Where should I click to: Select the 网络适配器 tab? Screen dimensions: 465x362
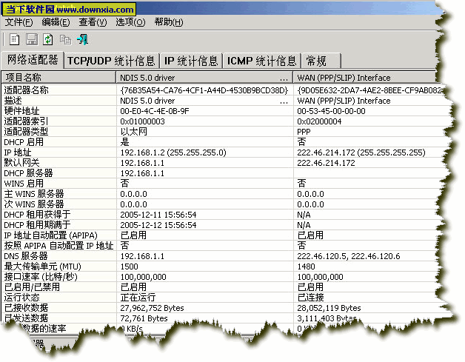tap(32, 59)
